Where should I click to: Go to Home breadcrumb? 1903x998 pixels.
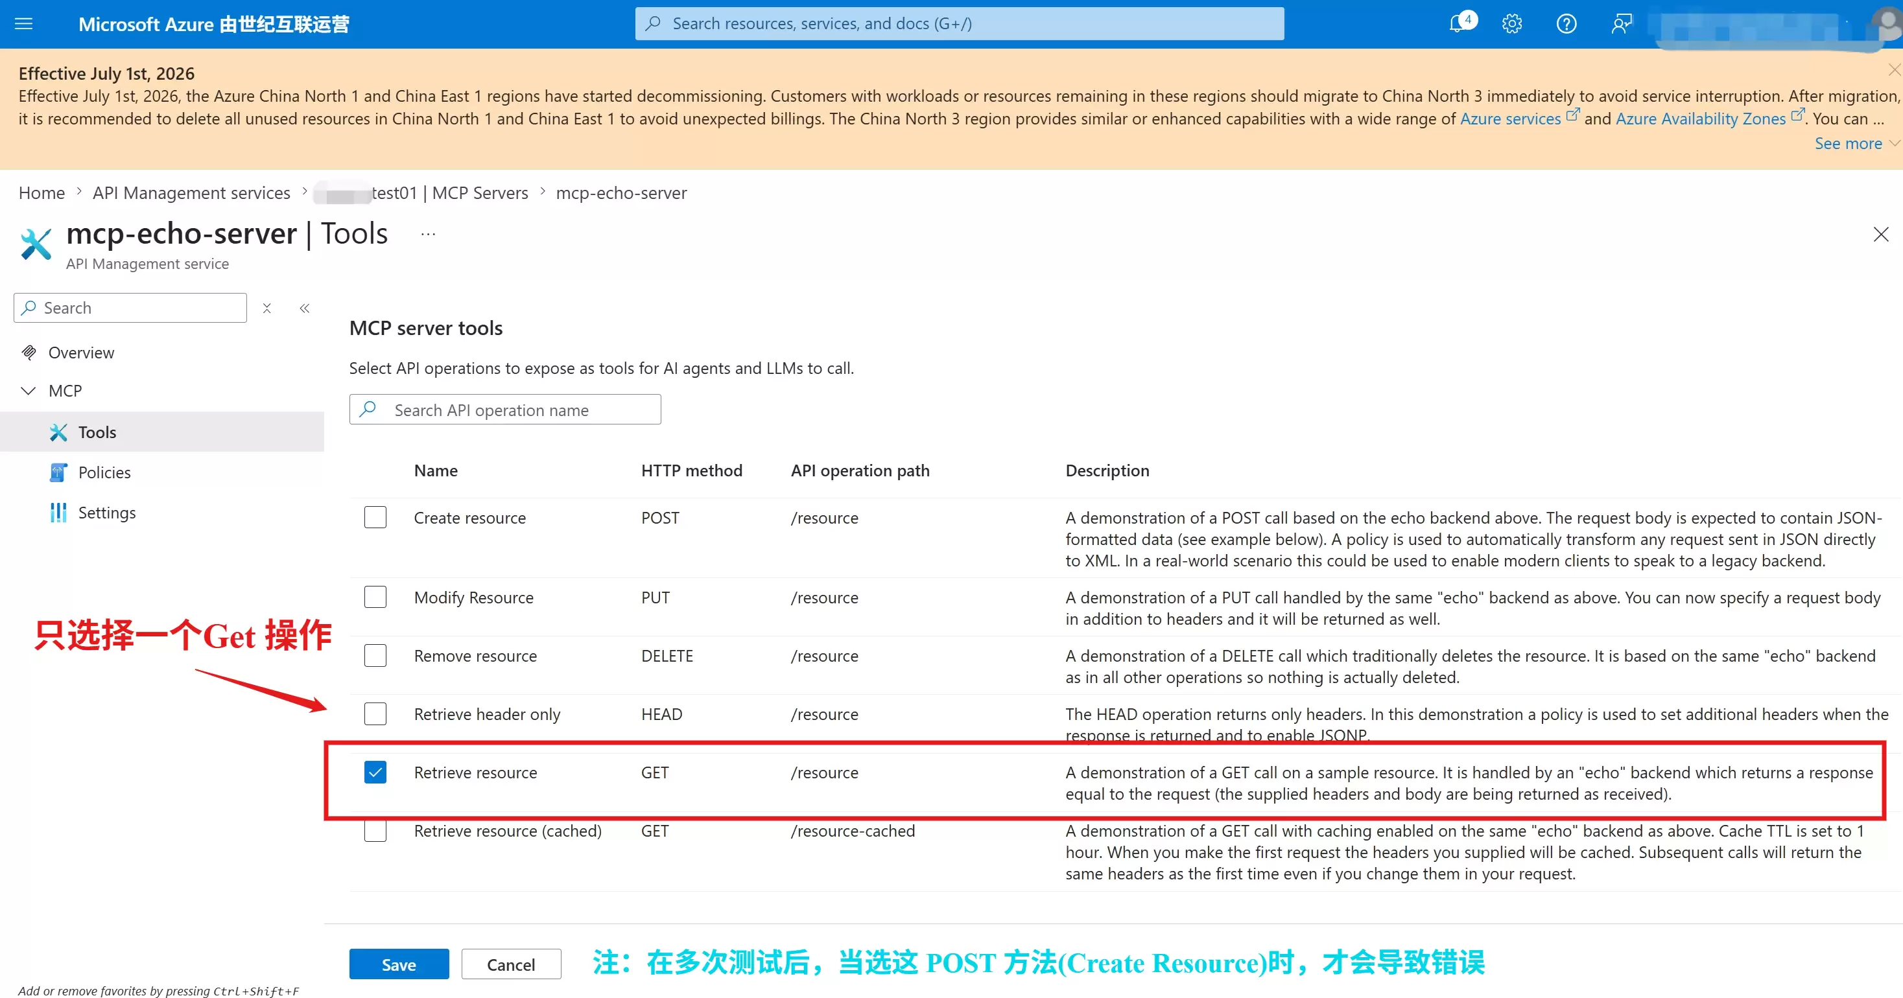(41, 192)
